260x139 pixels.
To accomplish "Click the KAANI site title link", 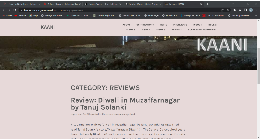I will [x=48, y=27].
